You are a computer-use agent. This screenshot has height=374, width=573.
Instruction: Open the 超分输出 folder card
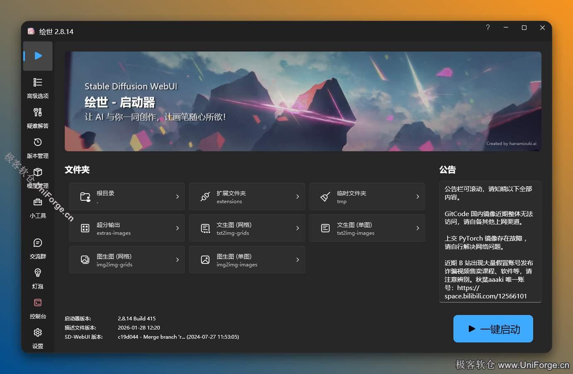127,228
